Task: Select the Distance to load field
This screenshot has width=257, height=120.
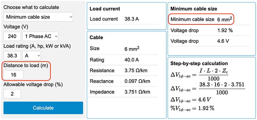Action: click(x=13, y=75)
